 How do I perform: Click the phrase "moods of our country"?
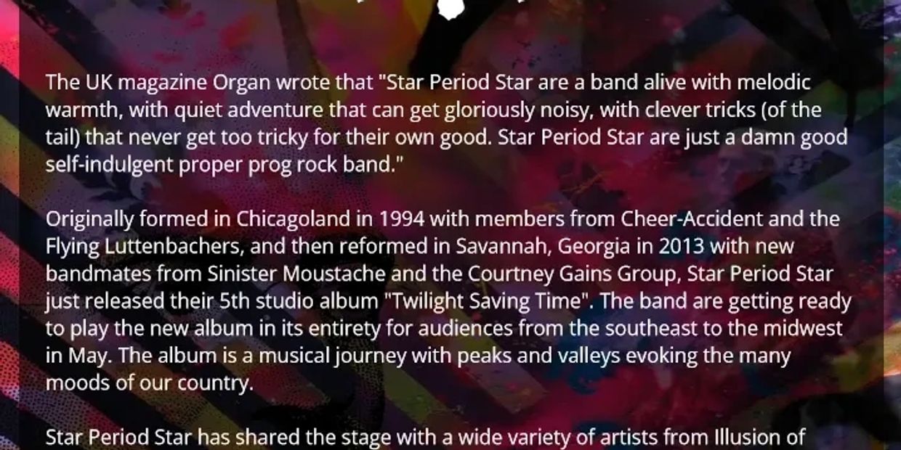pos(149,383)
